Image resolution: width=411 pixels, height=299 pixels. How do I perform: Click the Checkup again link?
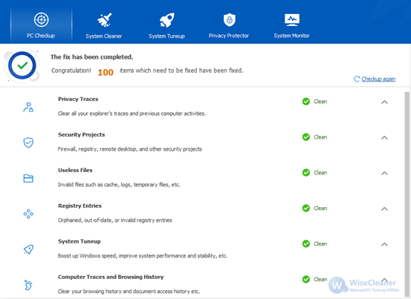pyautogui.click(x=378, y=79)
